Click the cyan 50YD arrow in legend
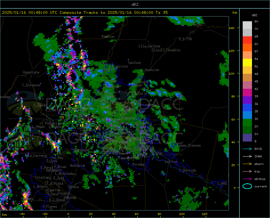Viewport: 270px width, 218px height. pyautogui.click(x=247, y=149)
